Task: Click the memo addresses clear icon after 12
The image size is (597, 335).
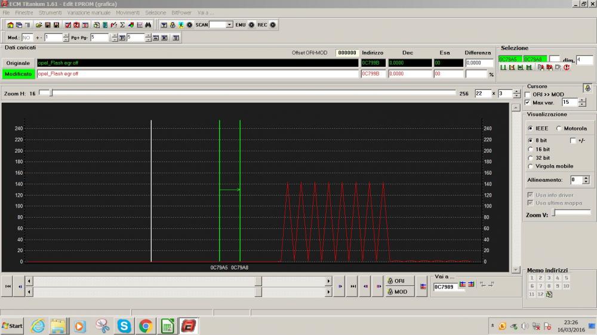Action: point(549,294)
